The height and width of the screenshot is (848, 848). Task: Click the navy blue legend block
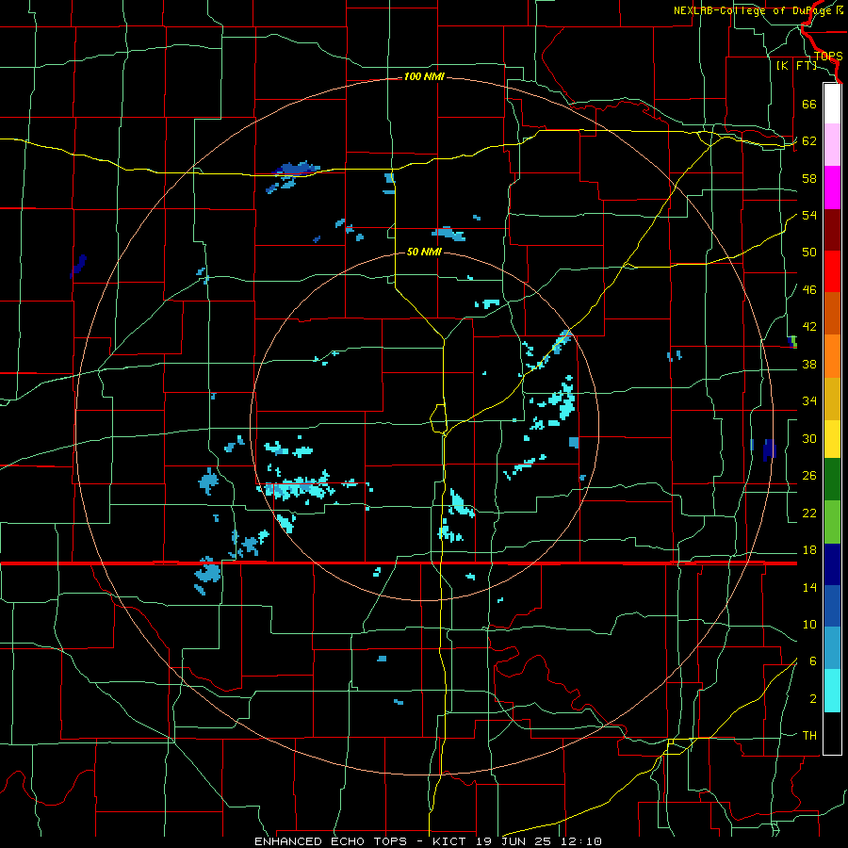point(832,564)
